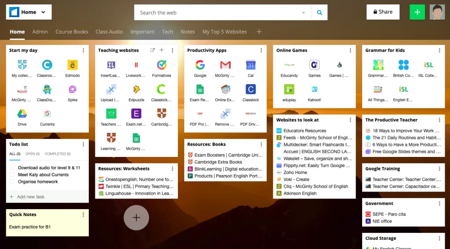Open the Edpuzzle bookmark
Viewport: 450px width, 249px height.
click(x=136, y=89)
